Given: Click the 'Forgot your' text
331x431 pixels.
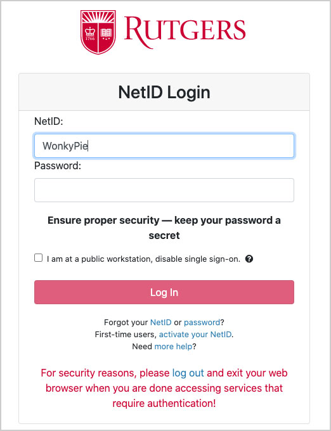Looking at the screenshot, I should [126, 322].
